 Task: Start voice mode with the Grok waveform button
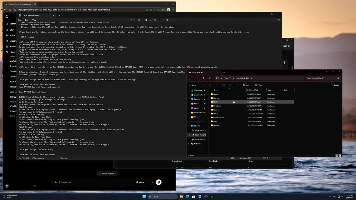[159, 182]
